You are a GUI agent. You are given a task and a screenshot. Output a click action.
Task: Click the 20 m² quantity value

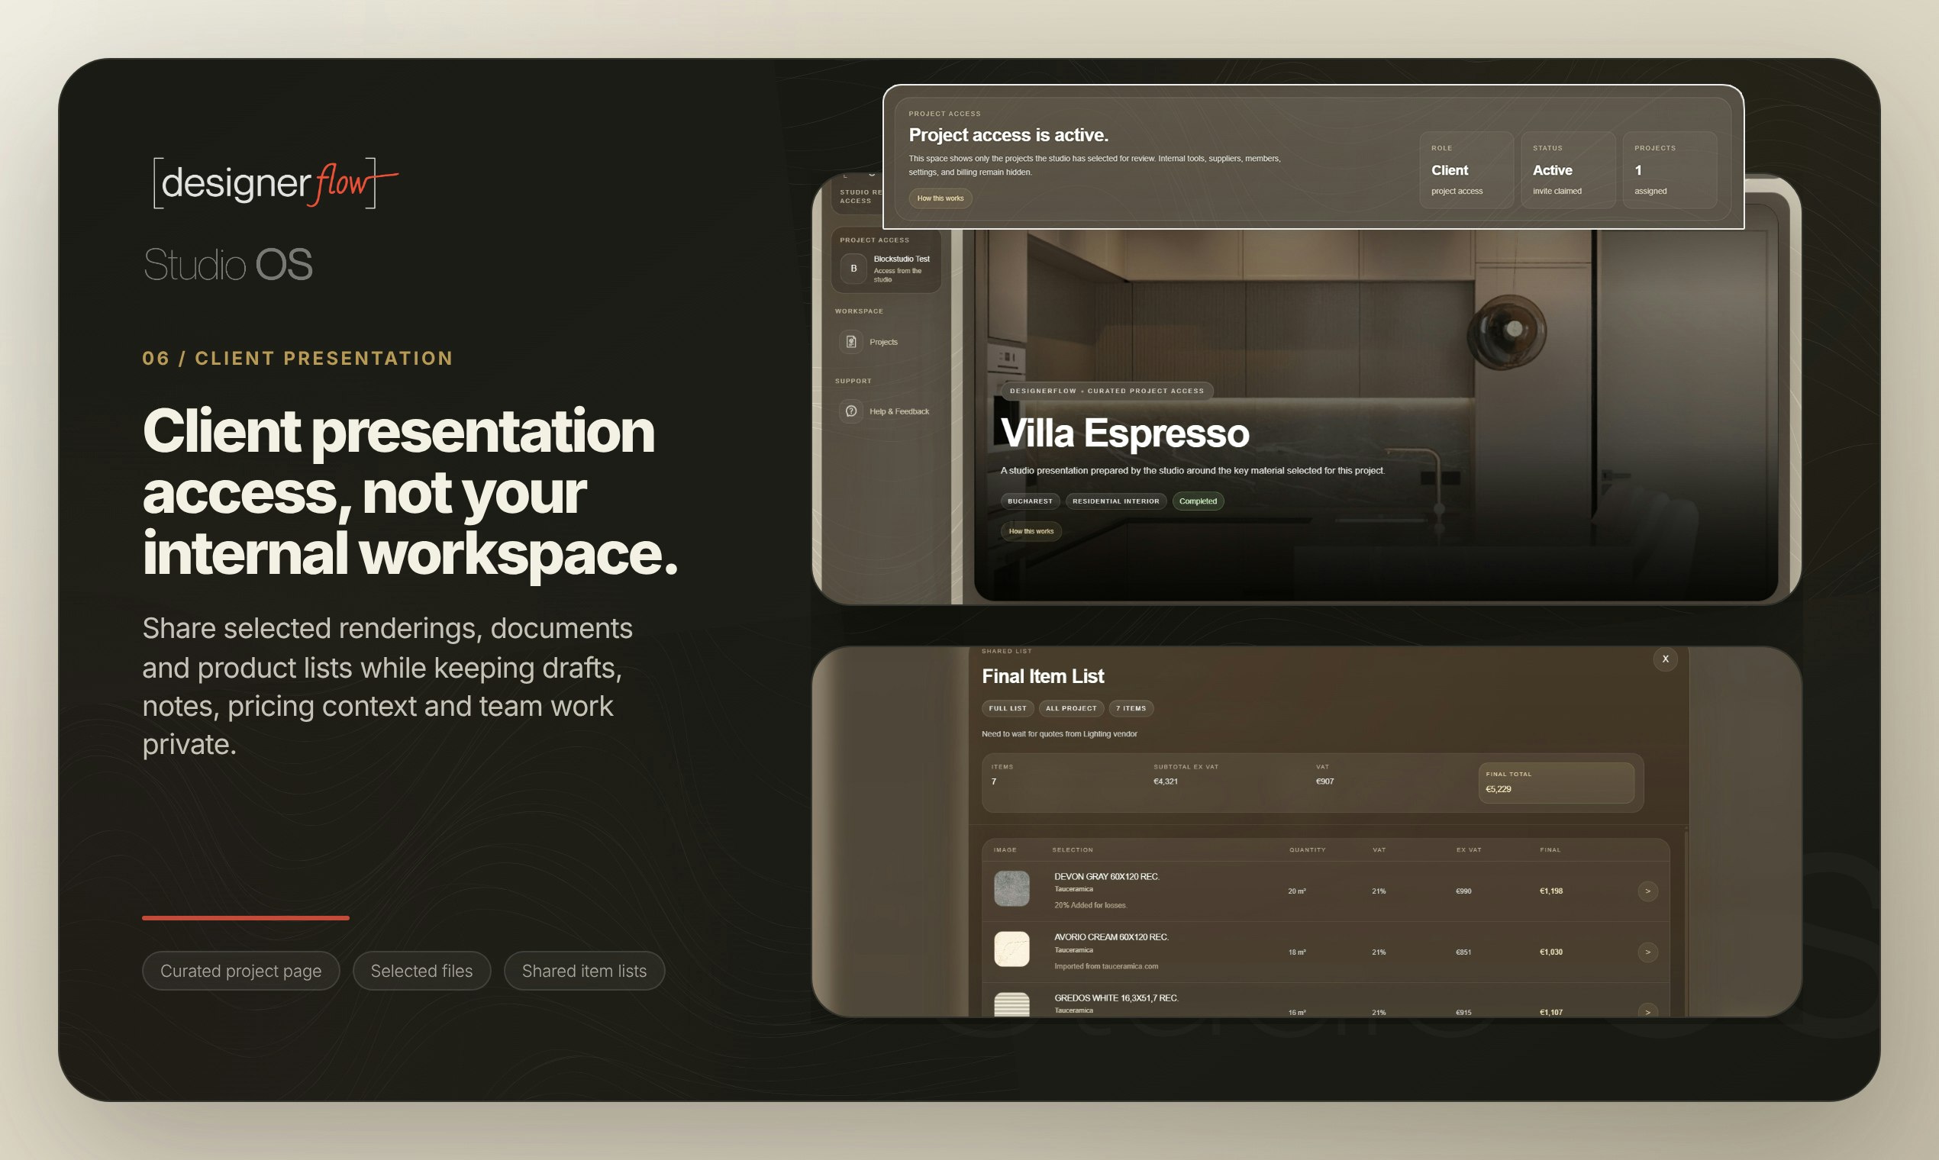pyautogui.click(x=1297, y=891)
